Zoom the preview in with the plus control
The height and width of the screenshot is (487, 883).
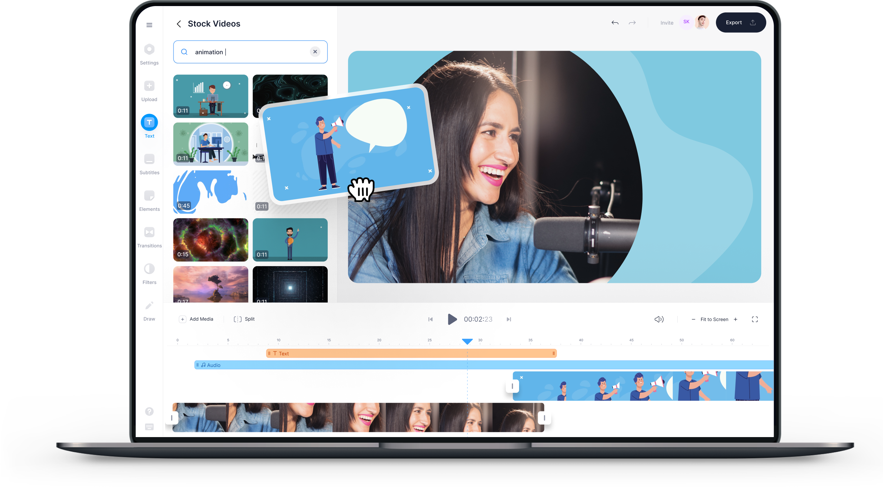point(735,319)
